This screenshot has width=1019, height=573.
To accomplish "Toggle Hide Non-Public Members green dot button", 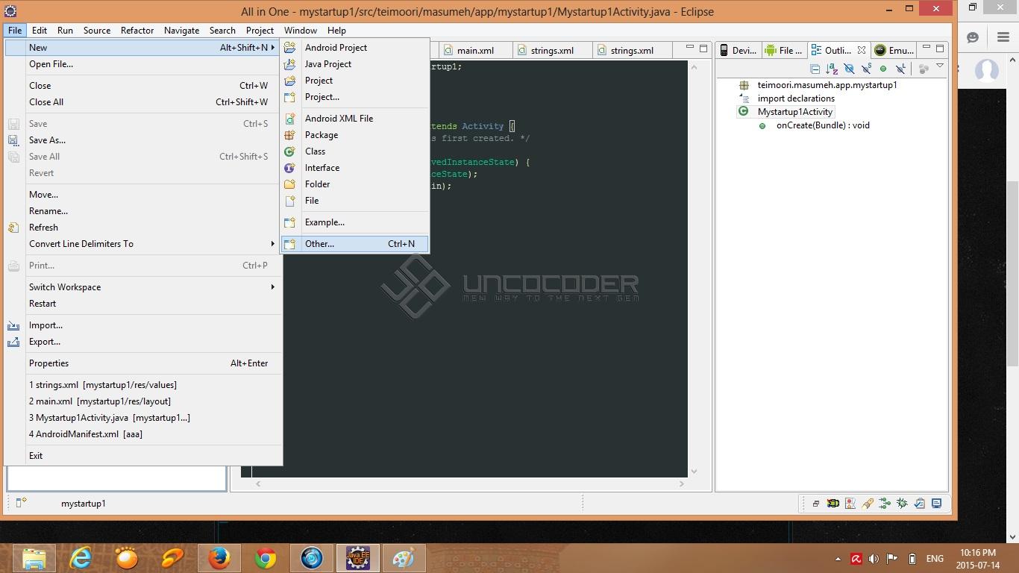I will (x=883, y=69).
